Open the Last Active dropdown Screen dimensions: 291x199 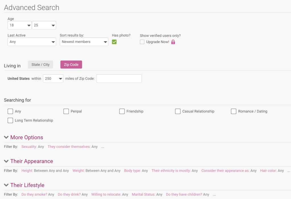[x=32, y=42]
